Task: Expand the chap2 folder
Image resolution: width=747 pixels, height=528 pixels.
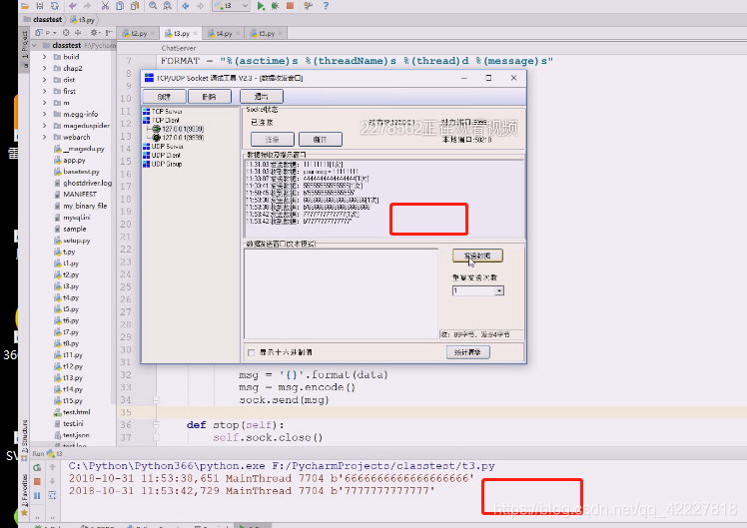Action: click(44, 68)
